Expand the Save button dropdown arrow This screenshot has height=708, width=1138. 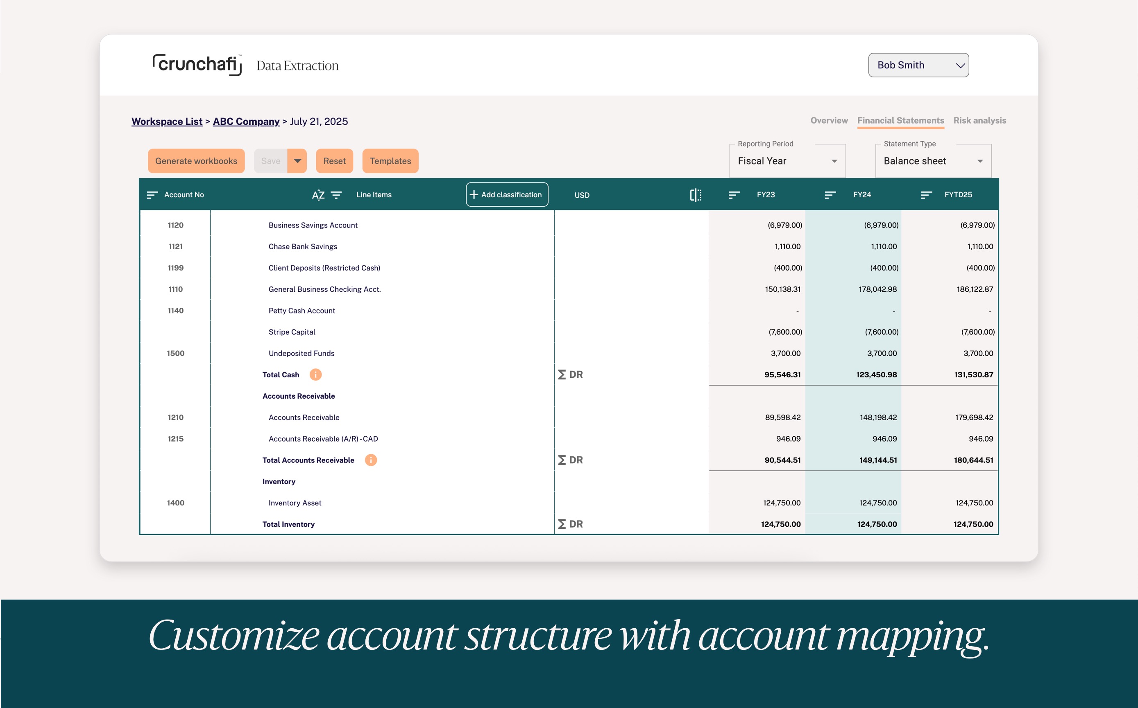click(x=297, y=161)
